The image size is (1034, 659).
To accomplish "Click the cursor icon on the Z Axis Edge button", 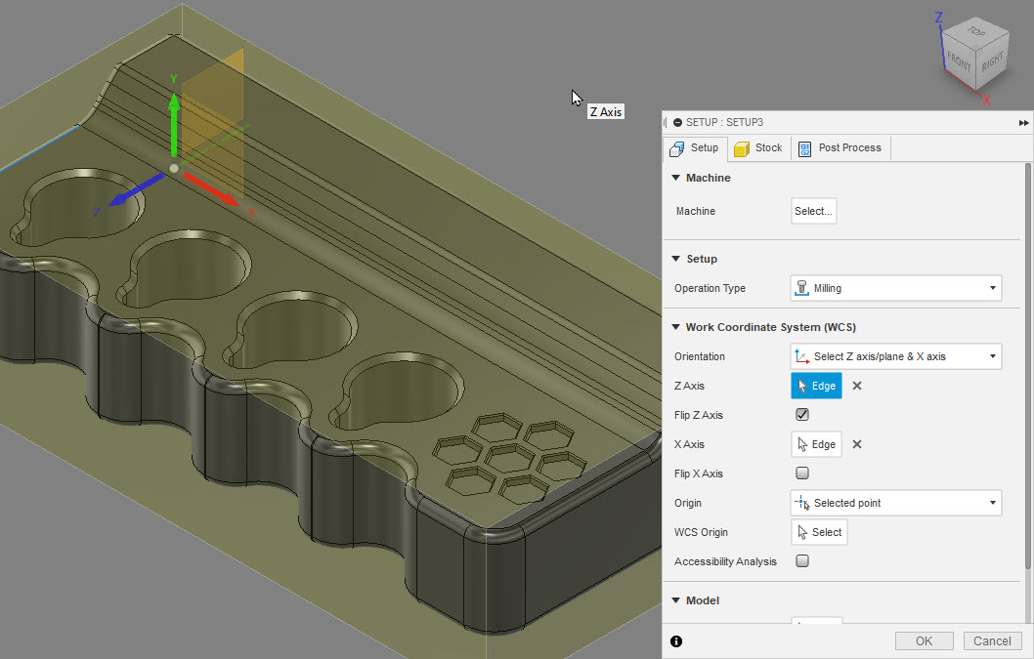I will [x=803, y=385].
